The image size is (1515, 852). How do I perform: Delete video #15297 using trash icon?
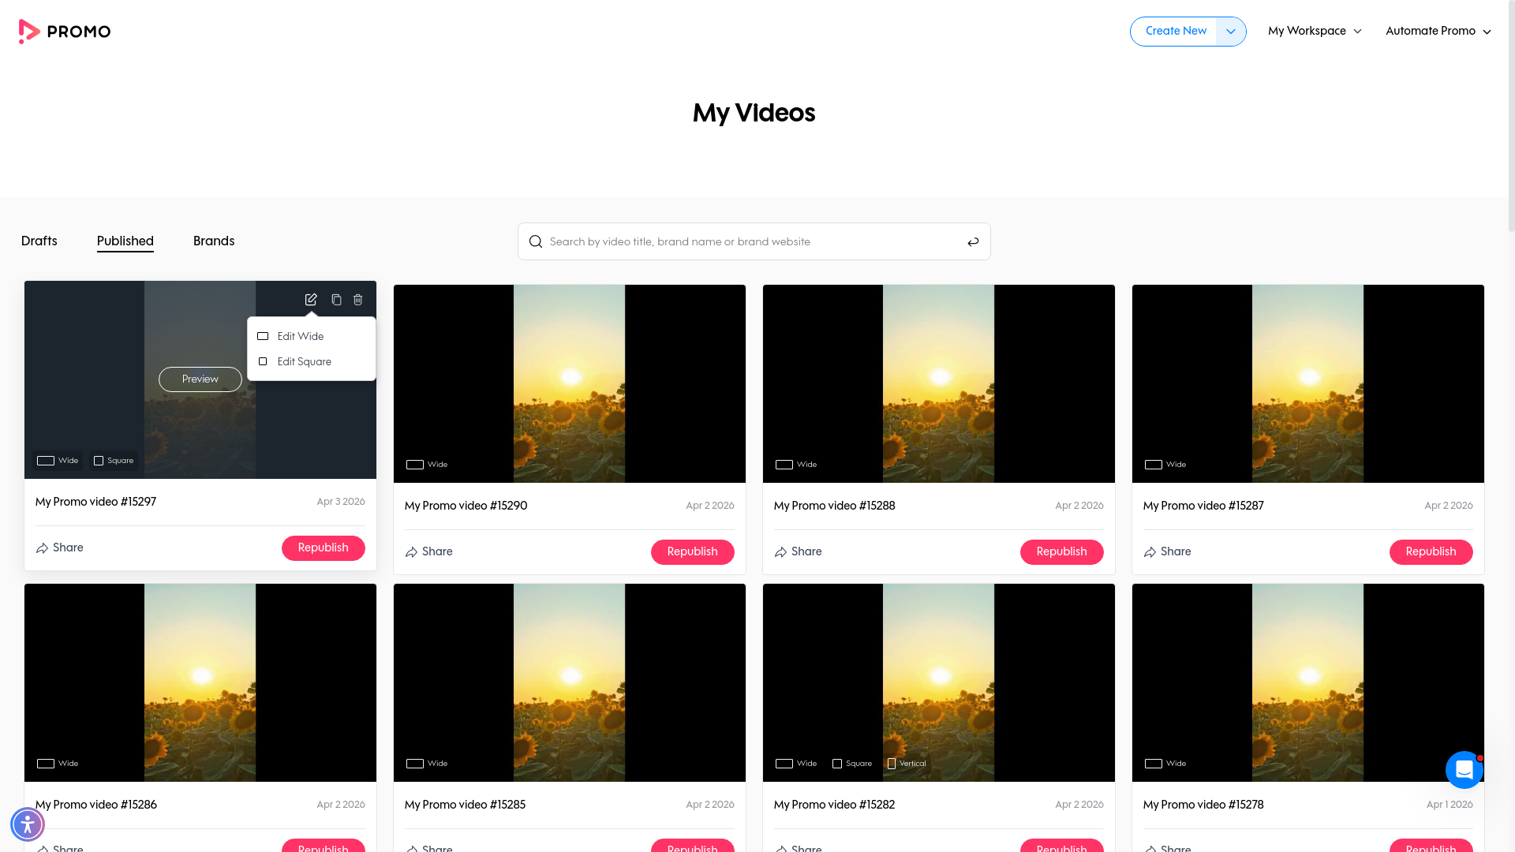(358, 300)
